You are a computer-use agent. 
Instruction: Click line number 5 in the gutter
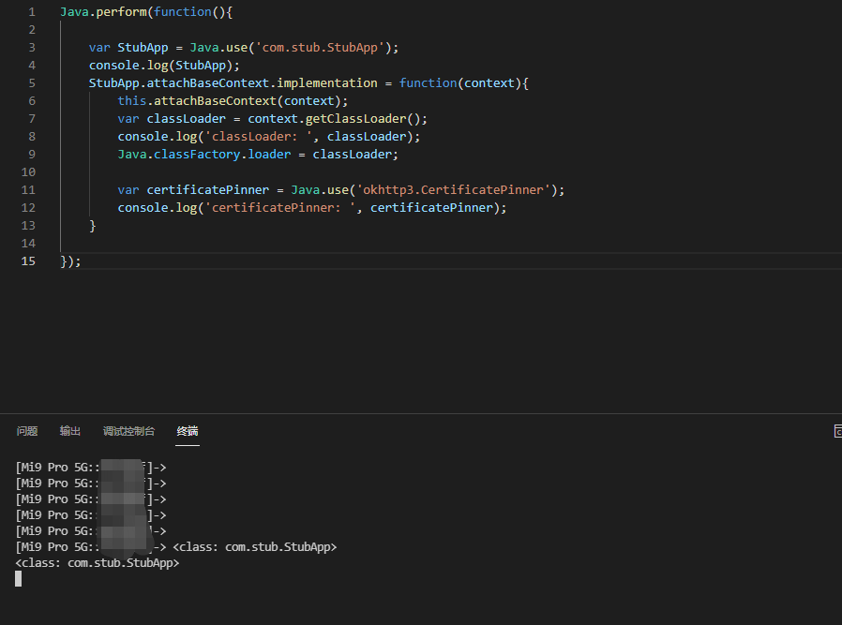pyautogui.click(x=32, y=83)
